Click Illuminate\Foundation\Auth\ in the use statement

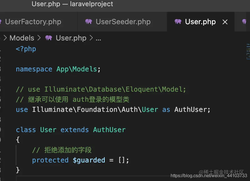[x=87, y=110]
